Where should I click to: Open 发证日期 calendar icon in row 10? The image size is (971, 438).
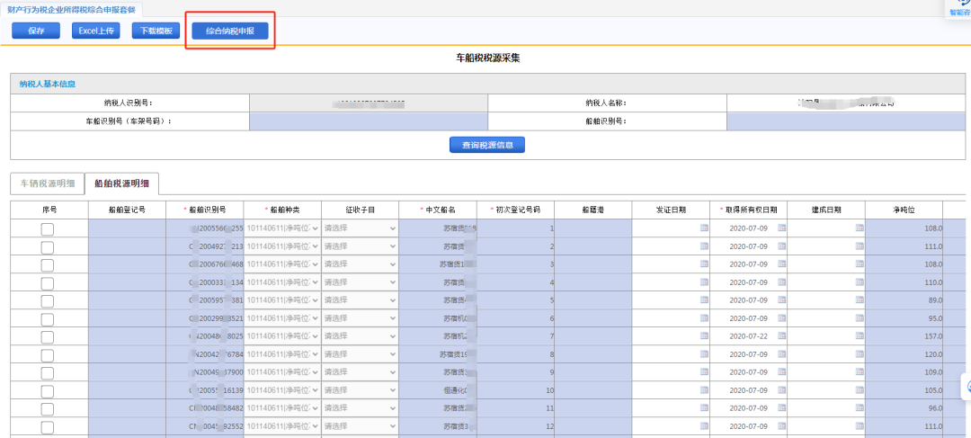pyautogui.click(x=704, y=390)
